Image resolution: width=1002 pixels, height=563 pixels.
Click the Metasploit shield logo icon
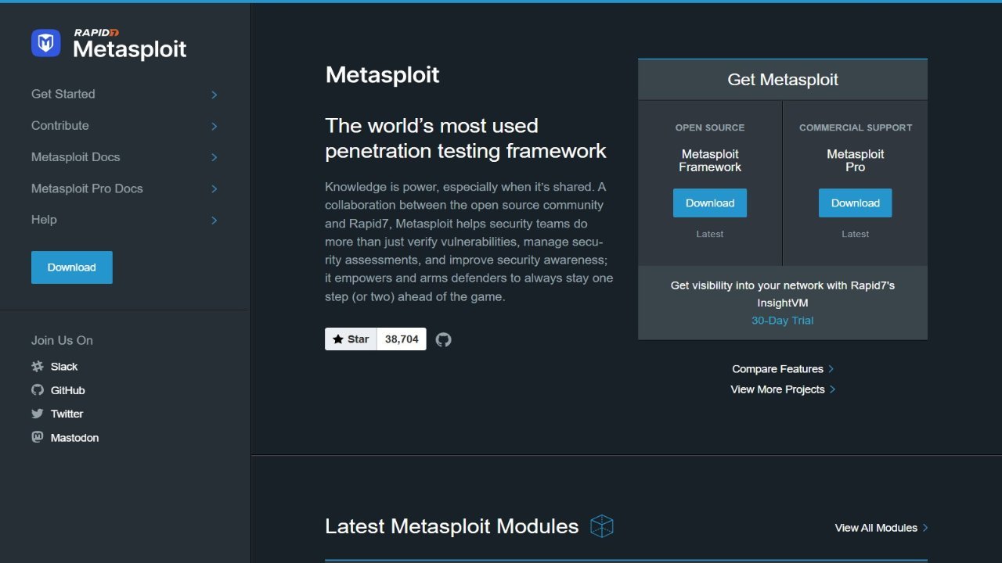[45, 42]
